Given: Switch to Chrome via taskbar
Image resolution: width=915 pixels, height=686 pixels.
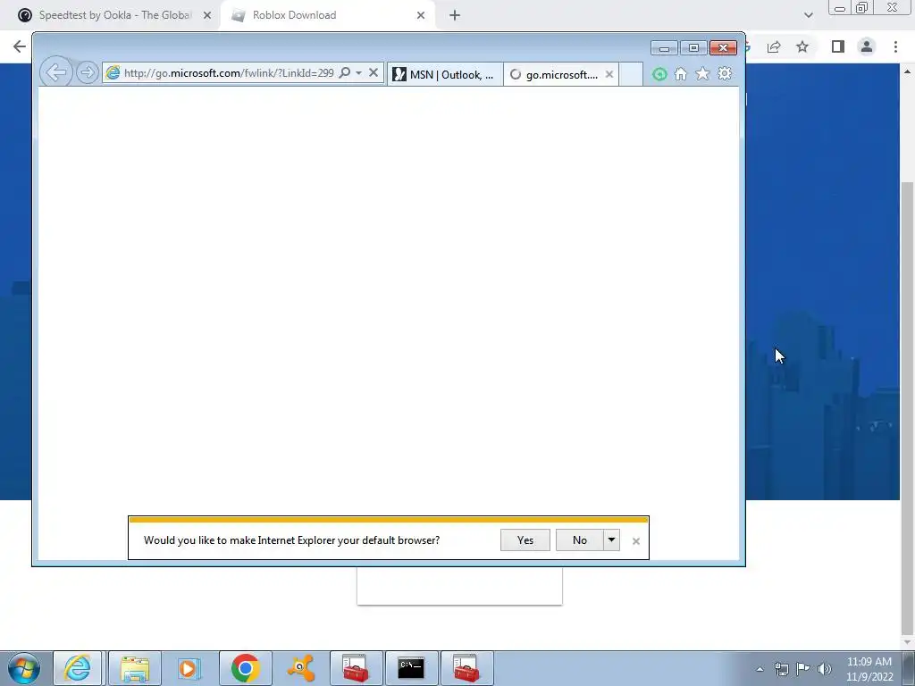Looking at the screenshot, I should (246, 668).
